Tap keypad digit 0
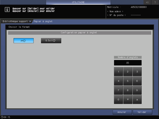 pyautogui.click(x=118, y=99)
